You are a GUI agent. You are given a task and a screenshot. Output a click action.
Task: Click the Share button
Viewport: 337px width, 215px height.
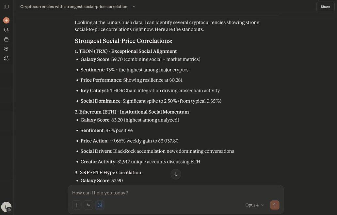tap(325, 7)
